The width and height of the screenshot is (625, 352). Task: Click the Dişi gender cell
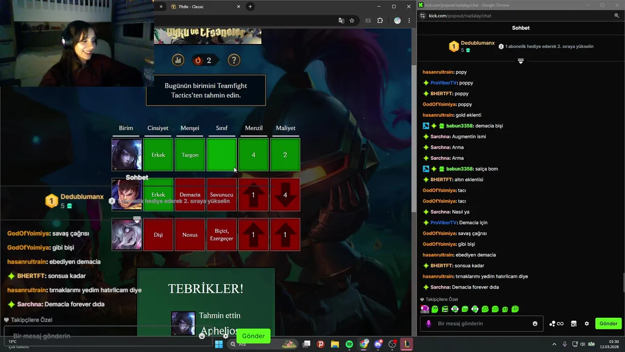click(158, 235)
